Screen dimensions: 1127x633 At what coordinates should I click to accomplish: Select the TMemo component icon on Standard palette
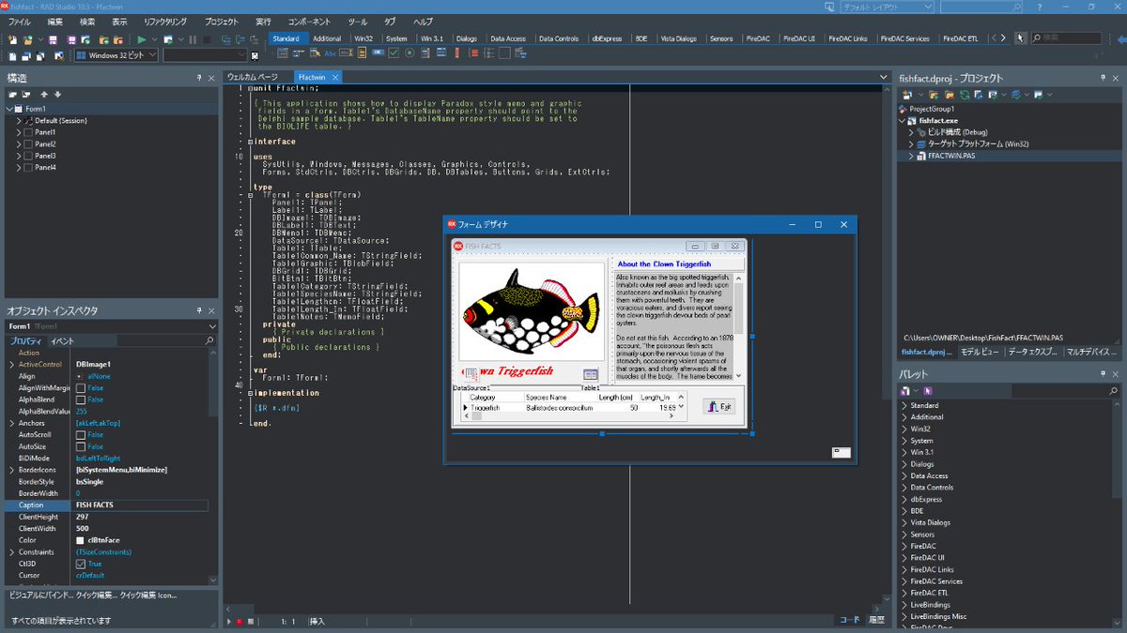[362, 53]
